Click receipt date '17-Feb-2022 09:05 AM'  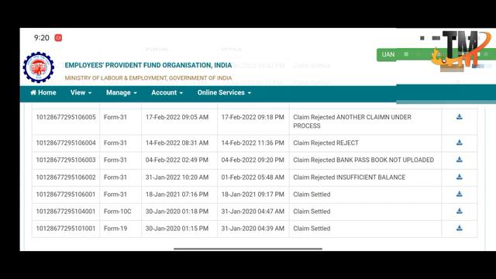pyautogui.click(x=177, y=117)
